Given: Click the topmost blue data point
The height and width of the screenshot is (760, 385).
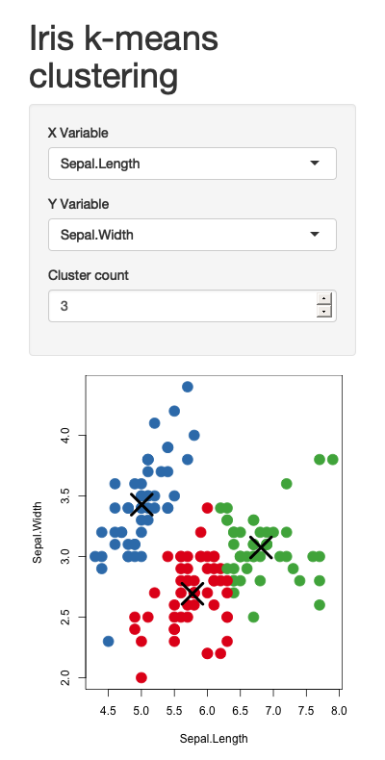Looking at the screenshot, I should tap(188, 387).
